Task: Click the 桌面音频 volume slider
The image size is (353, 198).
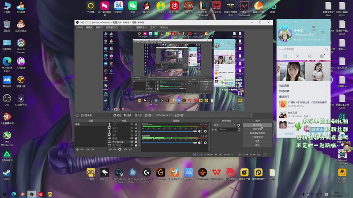Action: pos(169,143)
